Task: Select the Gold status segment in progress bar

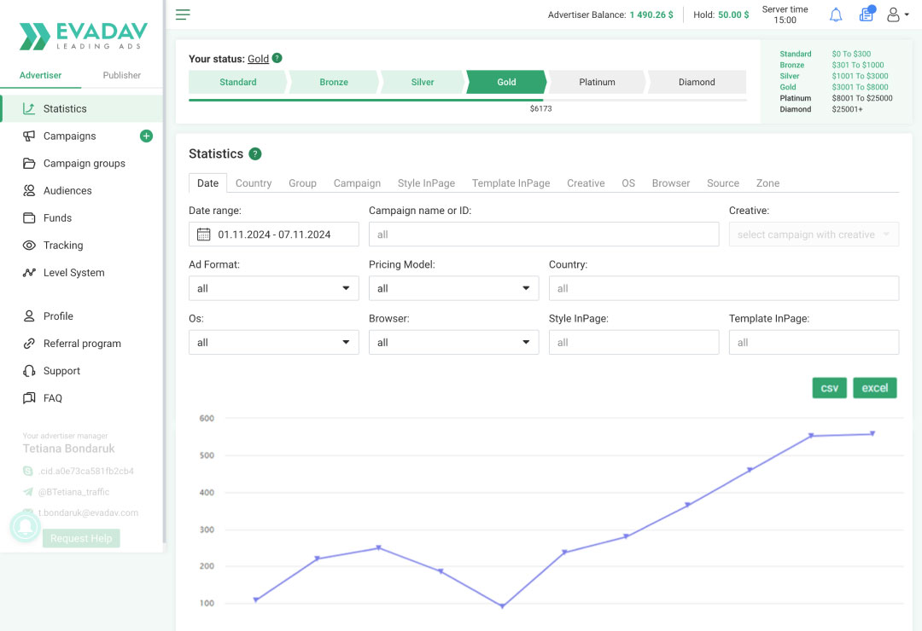Action: coord(505,82)
